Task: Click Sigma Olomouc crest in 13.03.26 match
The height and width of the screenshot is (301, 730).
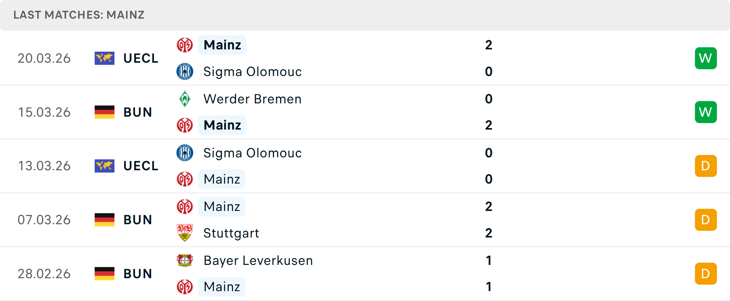Action: pyautogui.click(x=185, y=153)
